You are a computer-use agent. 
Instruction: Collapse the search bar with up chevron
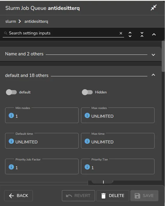[154, 34]
